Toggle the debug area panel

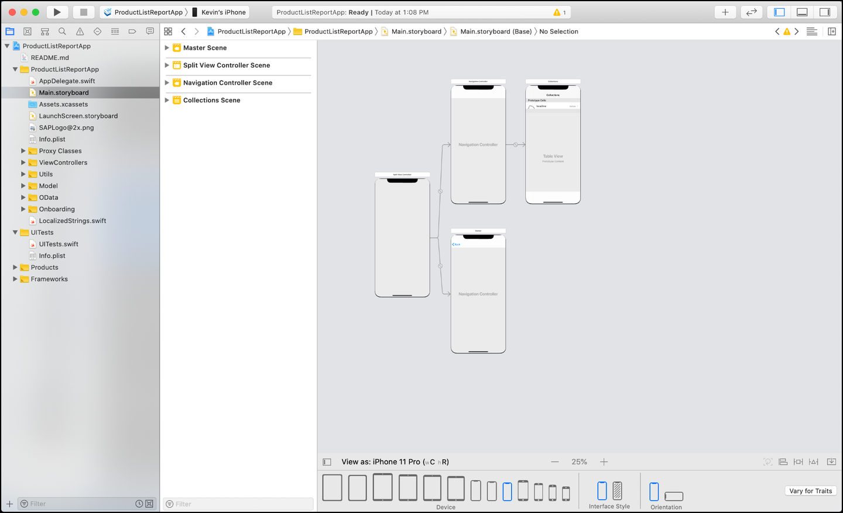coord(802,12)
